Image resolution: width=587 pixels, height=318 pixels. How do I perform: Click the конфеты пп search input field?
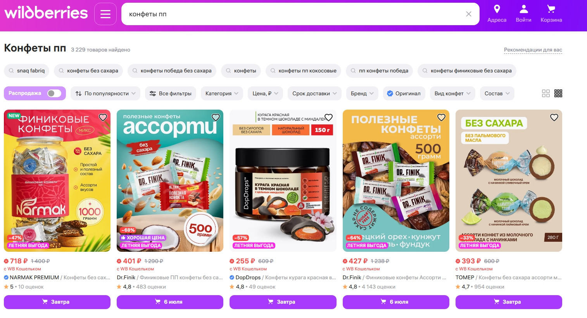[295, 14]
